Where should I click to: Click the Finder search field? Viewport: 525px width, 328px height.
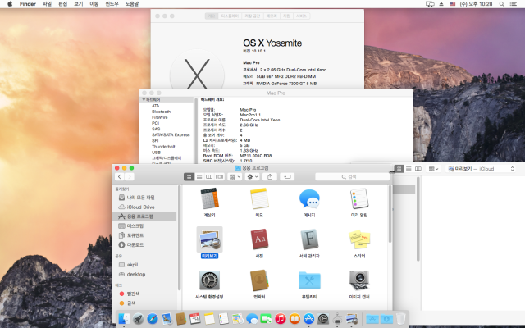[352, 177]
